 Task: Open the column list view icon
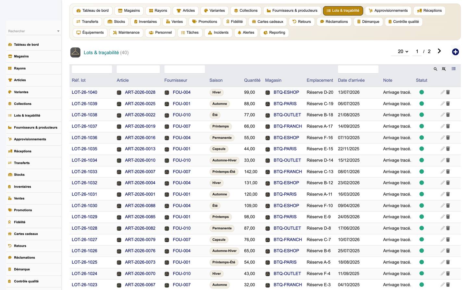pyautogui.click(x=454, y=69)
